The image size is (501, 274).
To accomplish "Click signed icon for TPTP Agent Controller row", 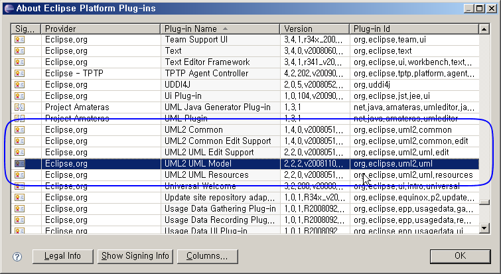I will pyautogui.click(x=20, y=73).
